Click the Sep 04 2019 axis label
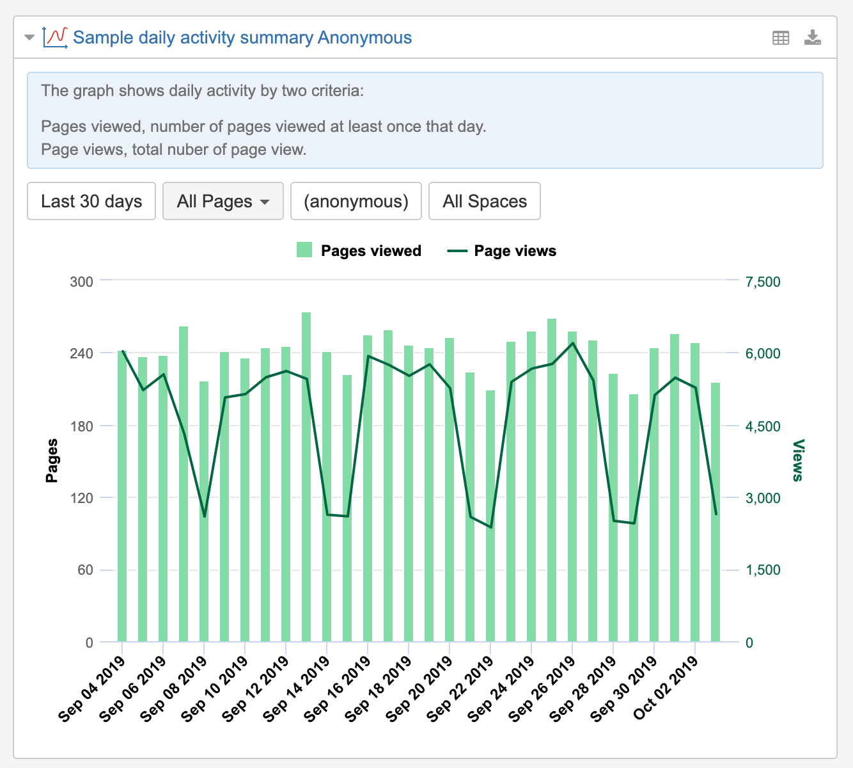 tap(92, 689)
